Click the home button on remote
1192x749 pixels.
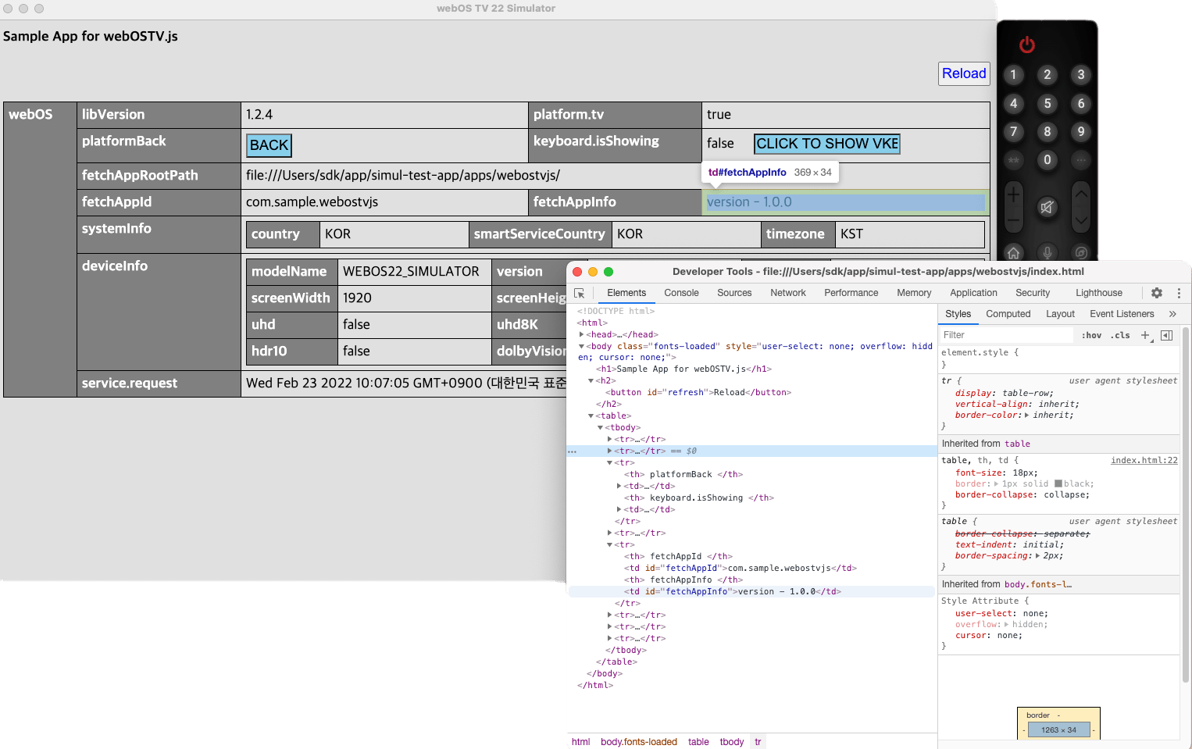[1013, 253]
